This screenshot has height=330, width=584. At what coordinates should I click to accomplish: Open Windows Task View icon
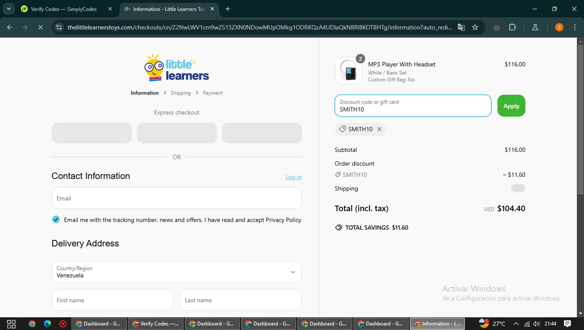click(x=11, y=324)
